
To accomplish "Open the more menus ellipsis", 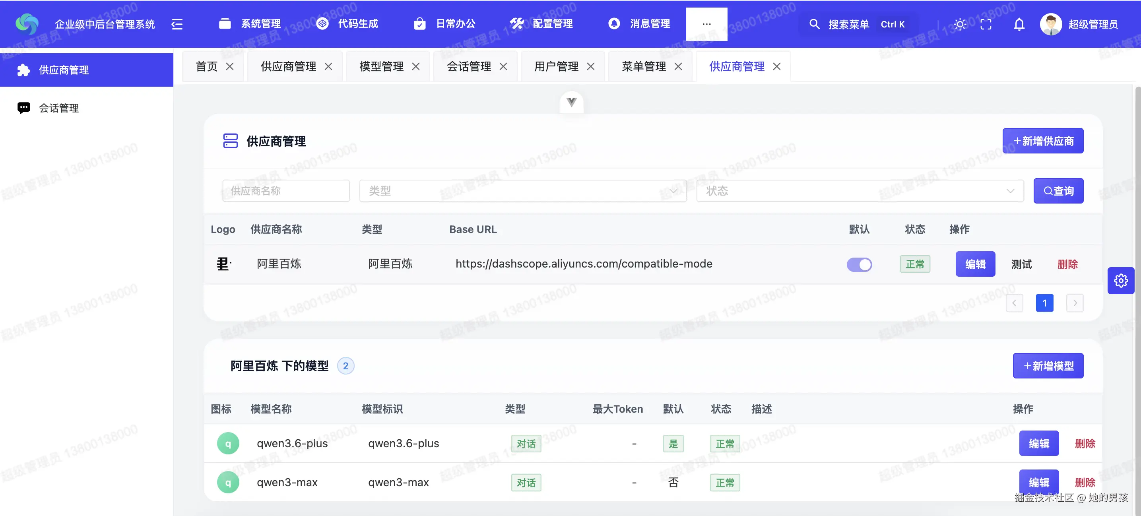I will click(x=706, y=24).
